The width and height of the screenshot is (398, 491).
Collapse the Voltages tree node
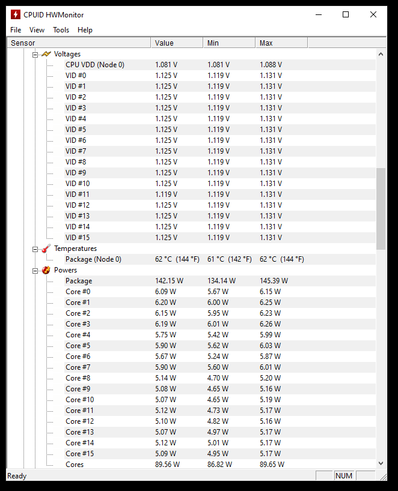tap(35, 55)
